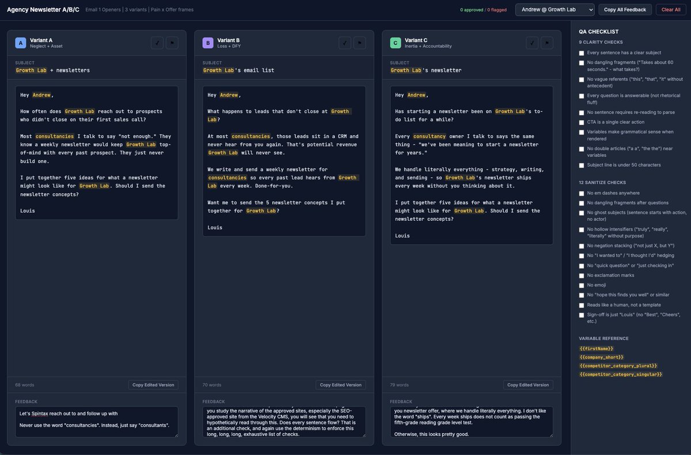Check 'No dangling fragments after questions'
Image resolution: width=691 pixels, height=455 pixels.
click(582, 203)
